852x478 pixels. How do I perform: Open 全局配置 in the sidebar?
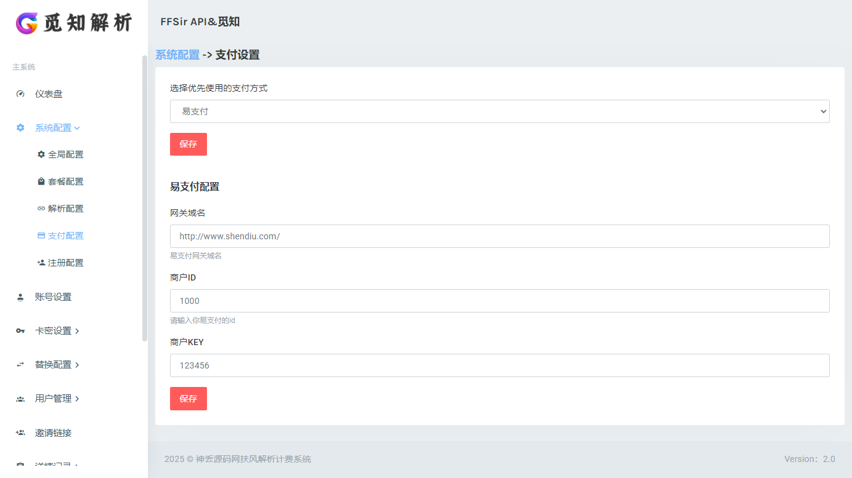[x=65, y=154]
